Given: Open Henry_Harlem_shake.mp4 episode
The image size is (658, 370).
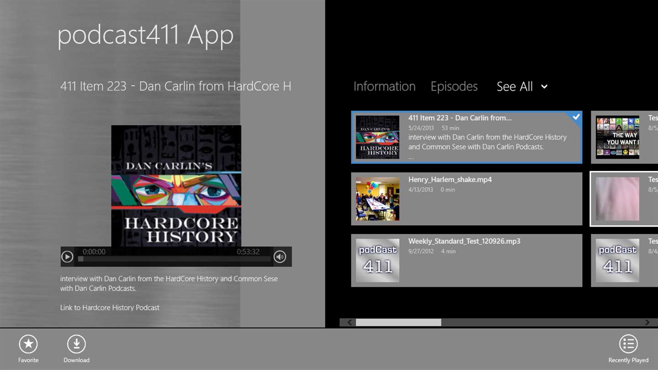Looking at the screenshot, I should point(467,199).
